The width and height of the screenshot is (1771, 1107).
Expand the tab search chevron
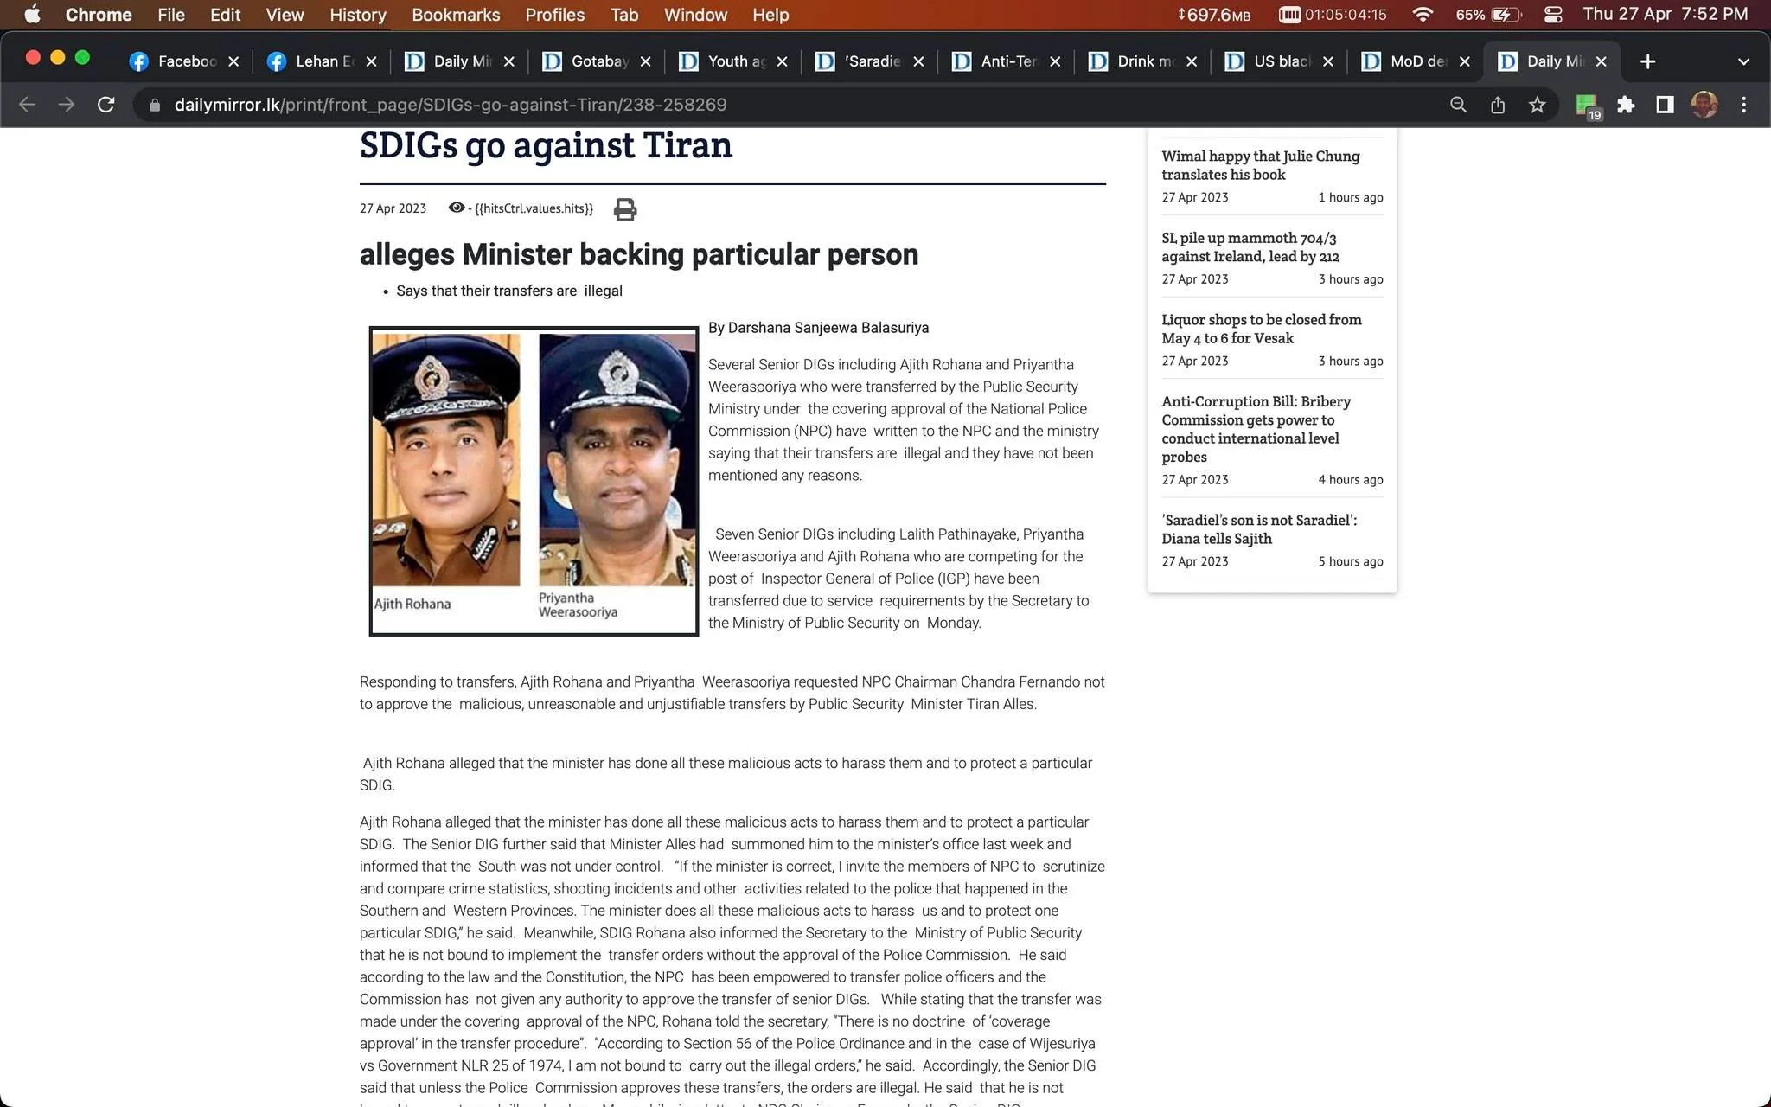(x=1743, y=61)
